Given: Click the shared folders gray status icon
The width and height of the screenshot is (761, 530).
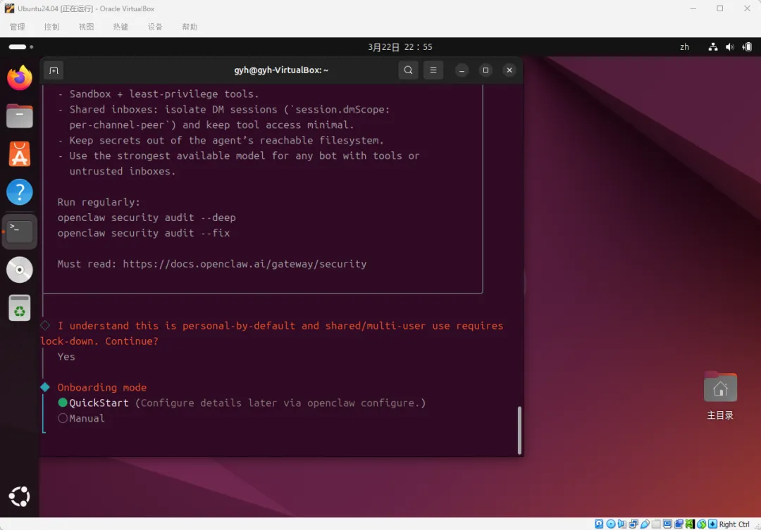Looking at the screenshot, I should (x=656, y=524).
